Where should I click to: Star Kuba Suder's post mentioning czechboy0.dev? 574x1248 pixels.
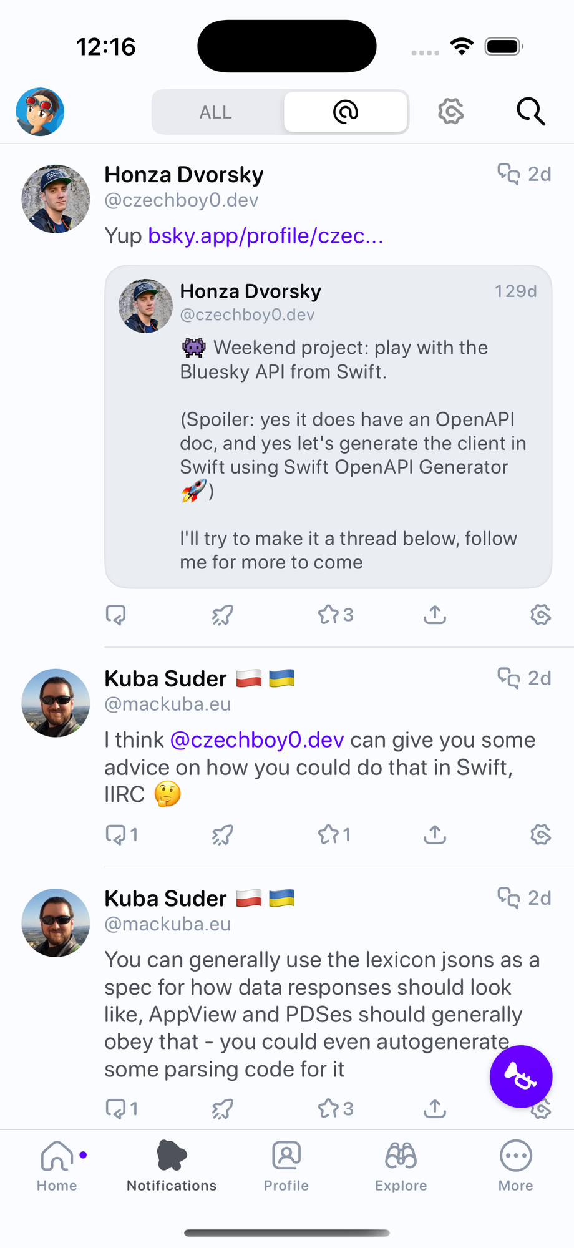334,834
